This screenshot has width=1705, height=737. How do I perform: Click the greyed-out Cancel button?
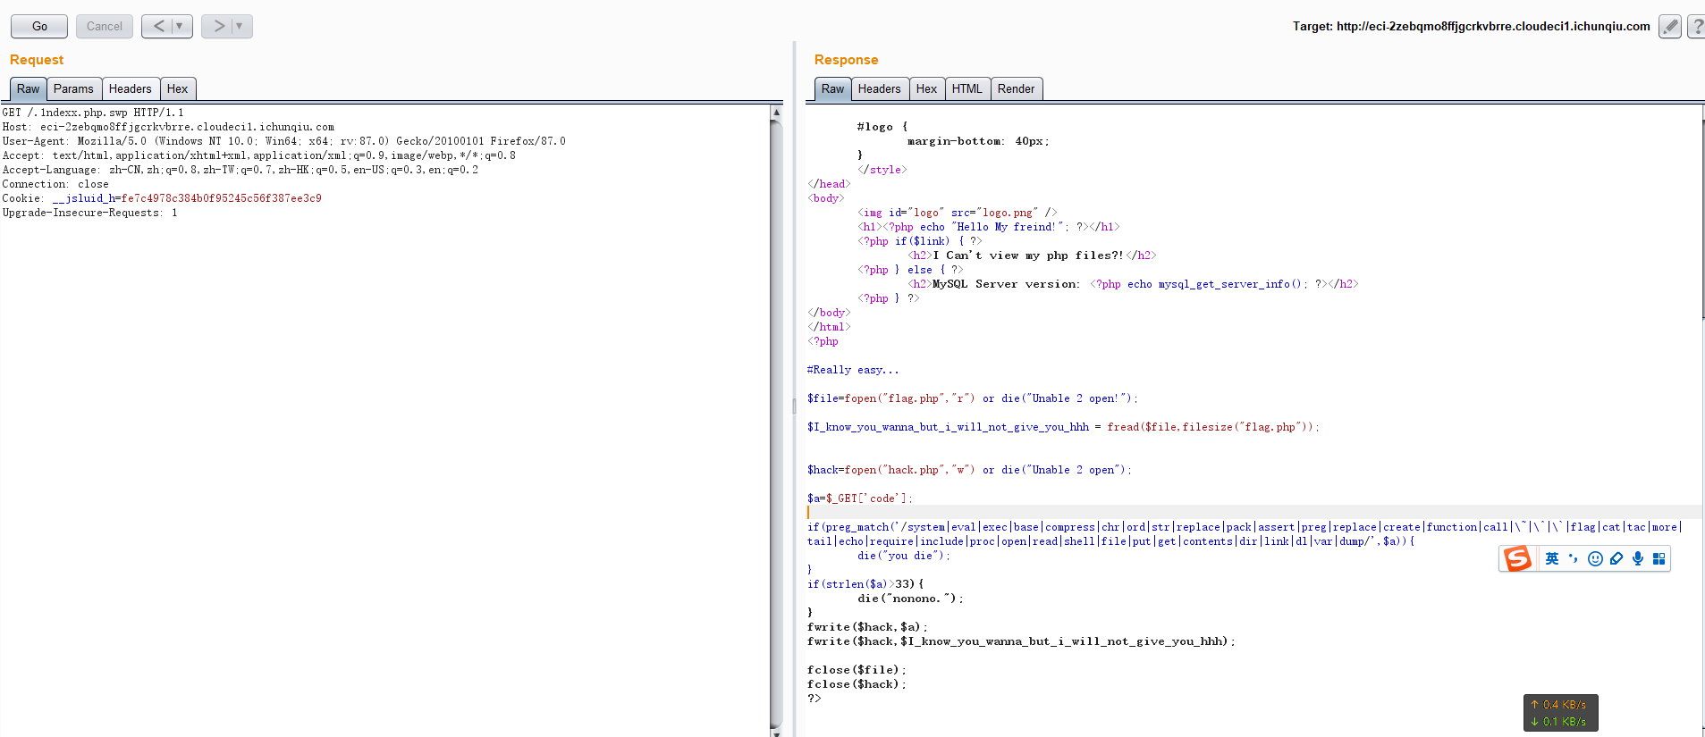[x=105, y=26]
